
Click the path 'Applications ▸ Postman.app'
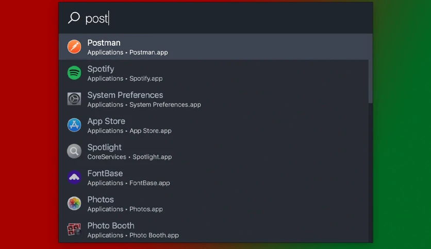point(127,52)
